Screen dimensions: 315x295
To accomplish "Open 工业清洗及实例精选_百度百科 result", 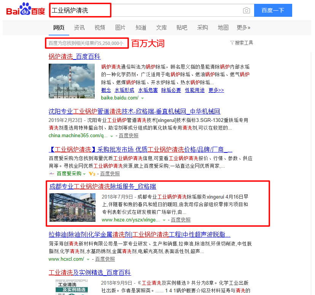I will click(x=90, y=273).
